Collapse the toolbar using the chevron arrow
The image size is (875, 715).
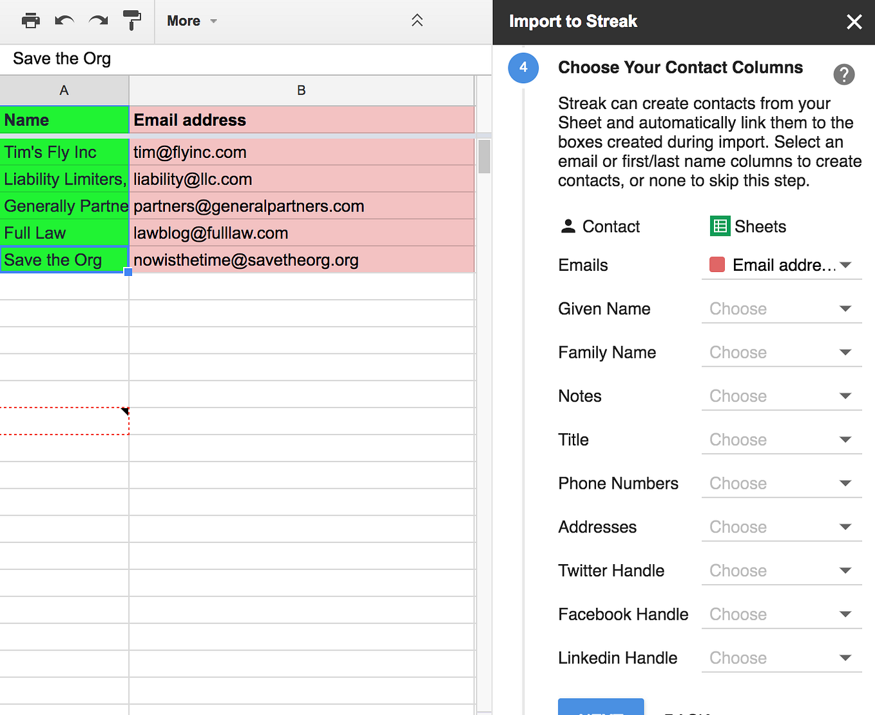(417, 20)
